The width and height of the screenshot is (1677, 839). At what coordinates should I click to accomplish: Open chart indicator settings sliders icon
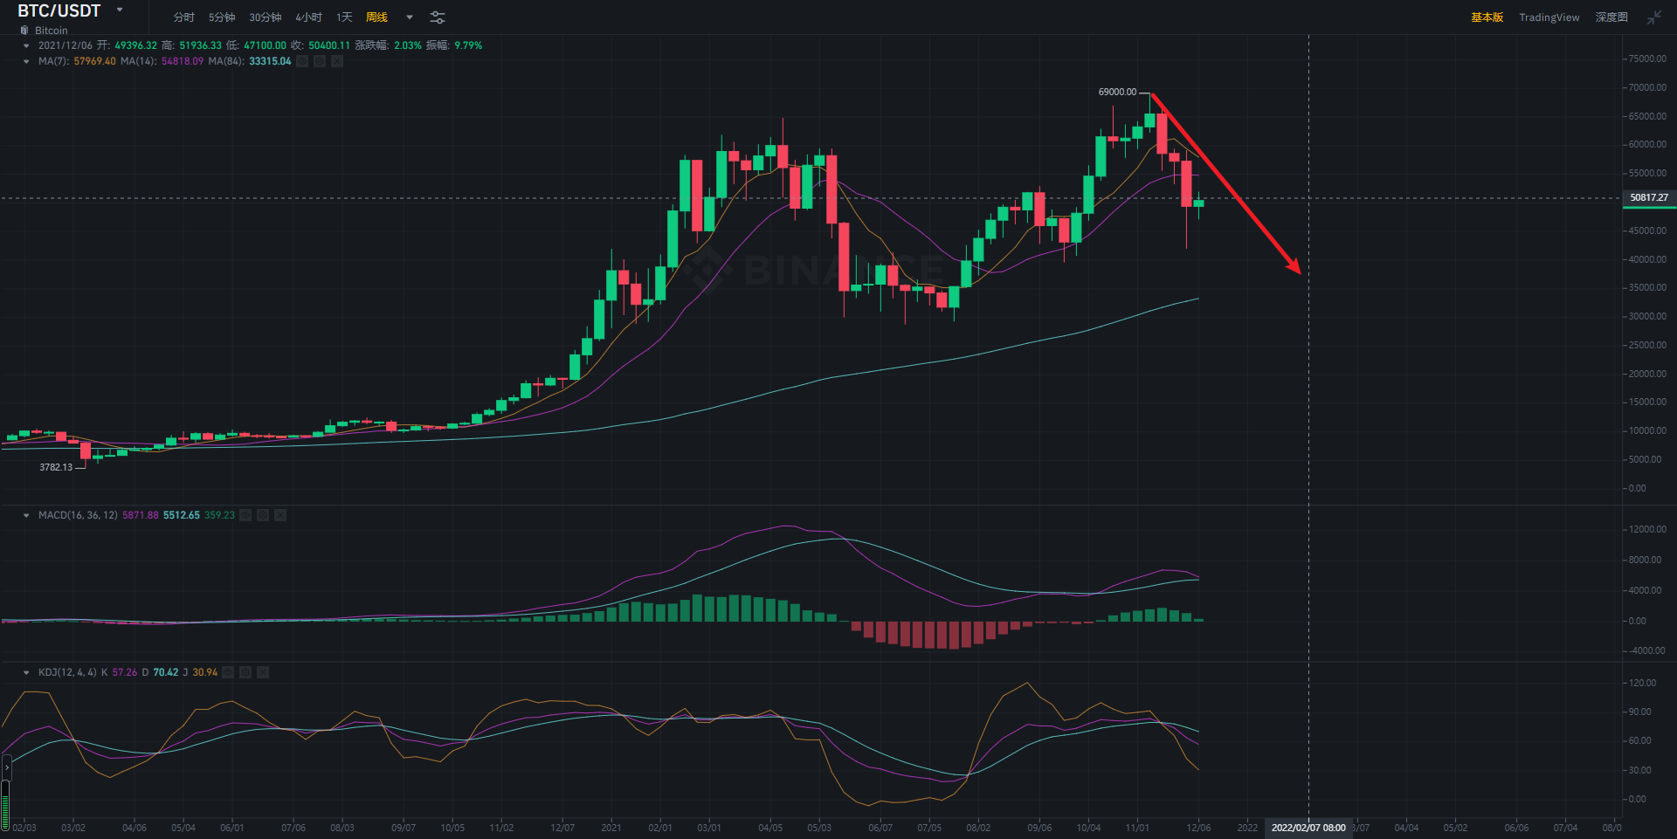coord(438,17)
